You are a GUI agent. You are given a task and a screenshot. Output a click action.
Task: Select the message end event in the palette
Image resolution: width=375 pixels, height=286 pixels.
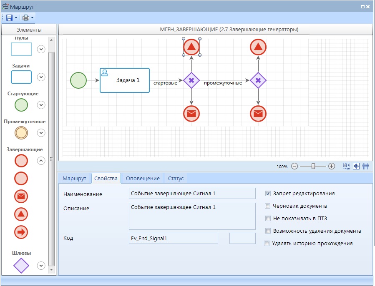tap(21, 196)
